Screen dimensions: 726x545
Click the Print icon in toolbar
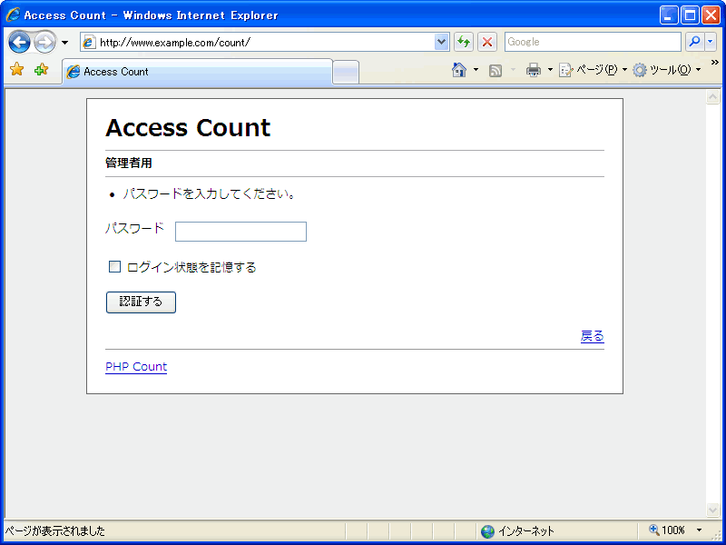534,70
